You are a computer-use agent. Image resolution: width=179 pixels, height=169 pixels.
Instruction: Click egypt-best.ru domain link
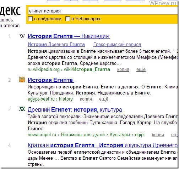coord(41,99)
